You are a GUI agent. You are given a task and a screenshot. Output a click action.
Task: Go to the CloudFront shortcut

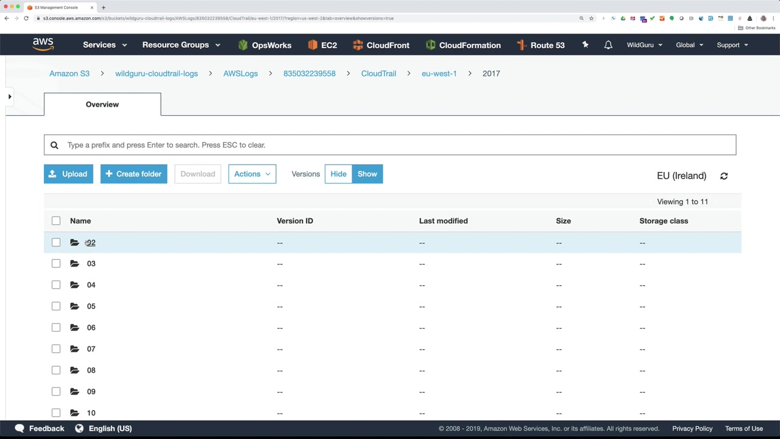(381, 45)
